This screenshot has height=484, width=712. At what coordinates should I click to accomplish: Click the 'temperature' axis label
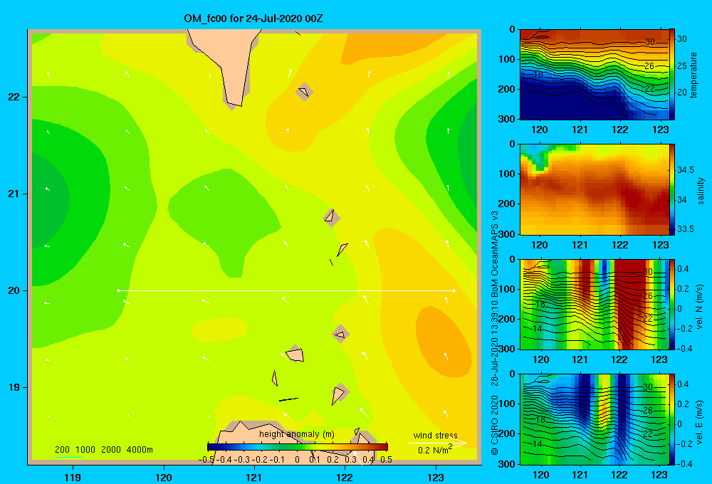coord(693,75)
